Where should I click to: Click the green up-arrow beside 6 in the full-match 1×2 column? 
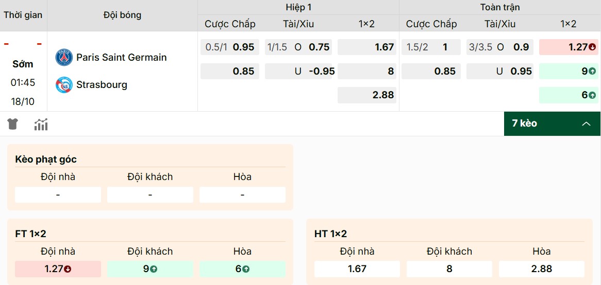592,95
